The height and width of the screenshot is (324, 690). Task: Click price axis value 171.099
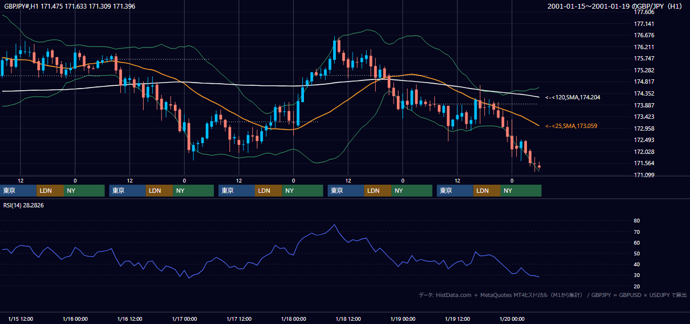[x=644, y=175]
